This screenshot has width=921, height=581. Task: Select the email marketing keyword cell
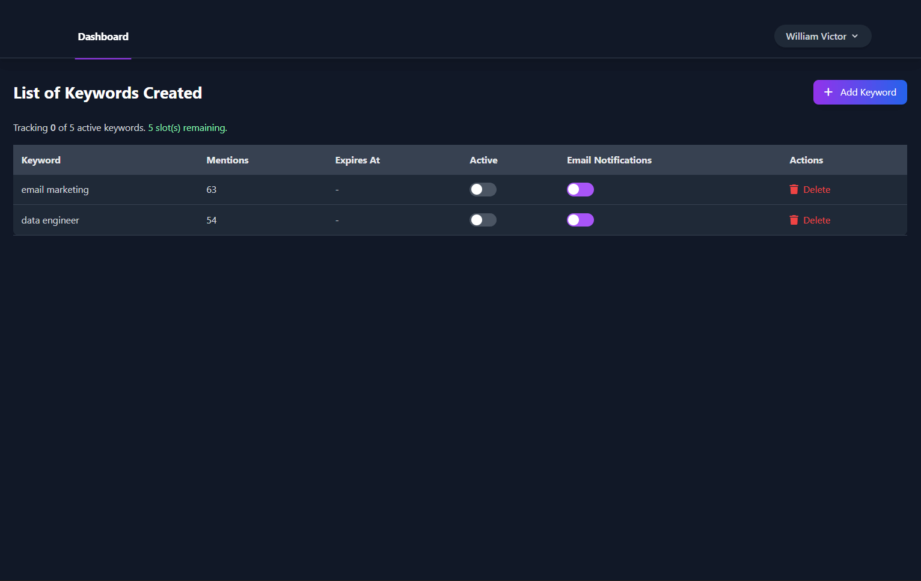click(55, 189)
